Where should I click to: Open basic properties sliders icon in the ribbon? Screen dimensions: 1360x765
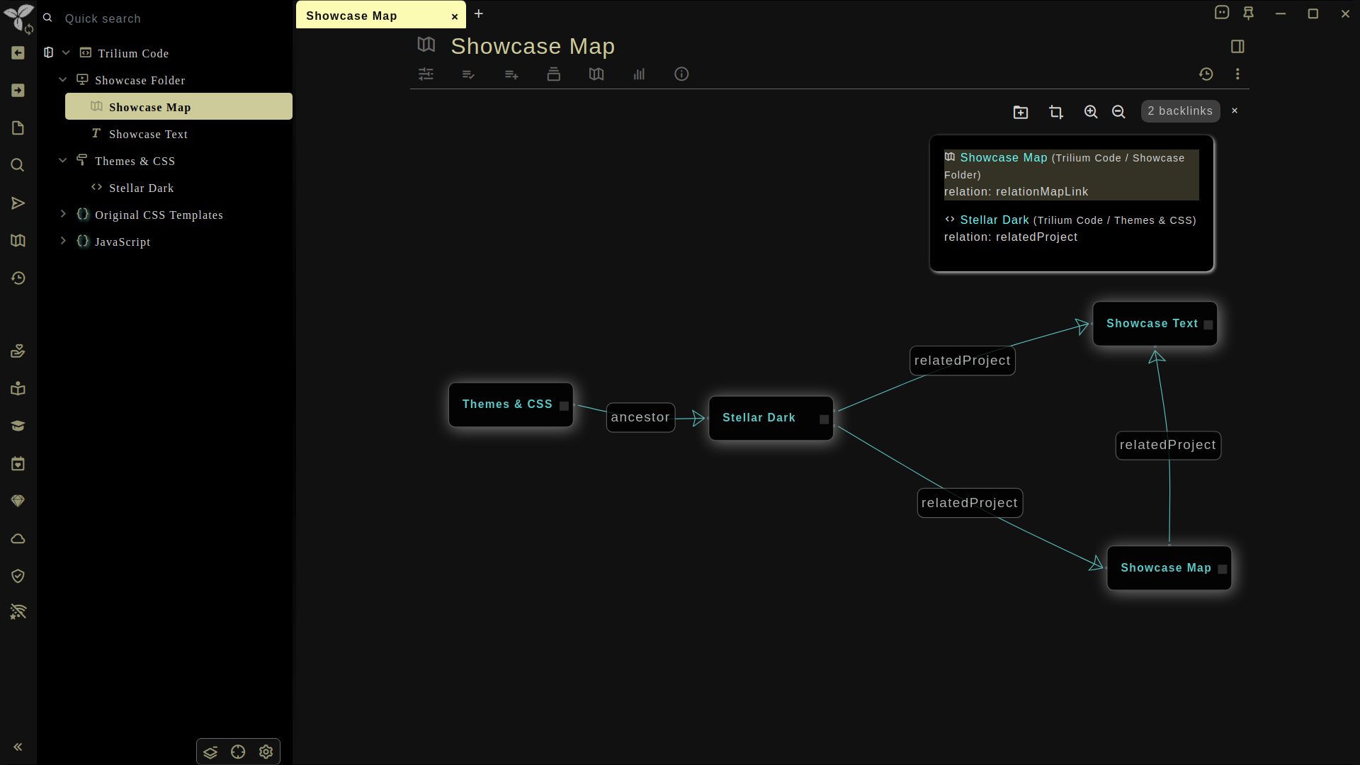pyautogui.click(x=426, y=74)
